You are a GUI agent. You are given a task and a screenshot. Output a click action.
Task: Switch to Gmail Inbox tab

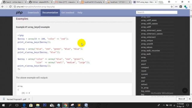(67, 2)
